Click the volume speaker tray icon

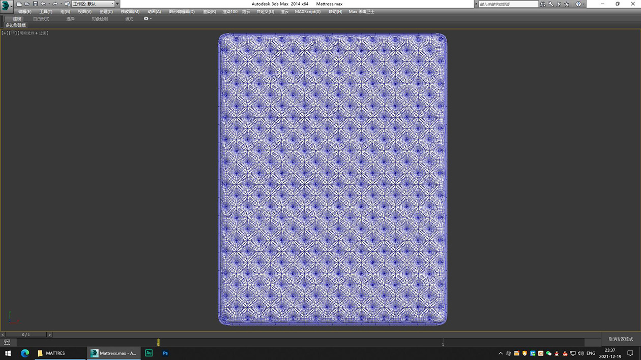(x=581, y=353)
